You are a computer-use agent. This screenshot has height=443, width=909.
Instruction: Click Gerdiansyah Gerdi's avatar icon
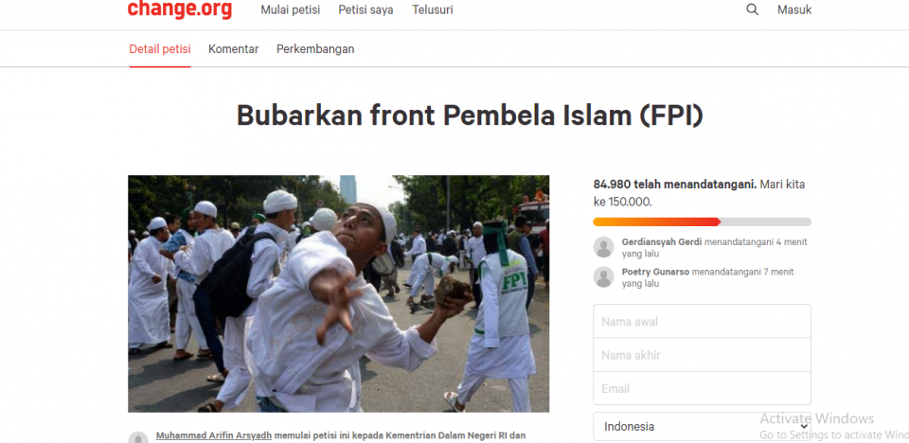point(603,247)
